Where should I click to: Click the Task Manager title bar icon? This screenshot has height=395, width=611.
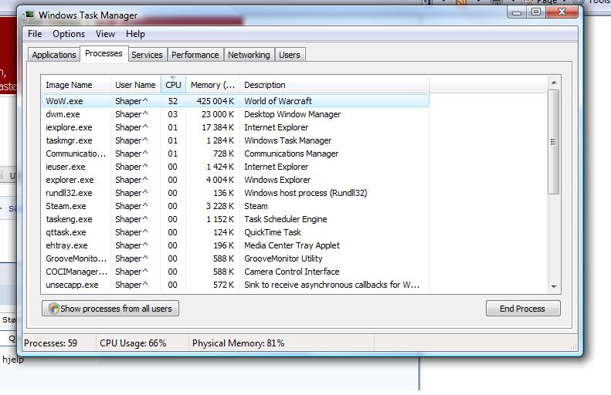click(29, 15)
